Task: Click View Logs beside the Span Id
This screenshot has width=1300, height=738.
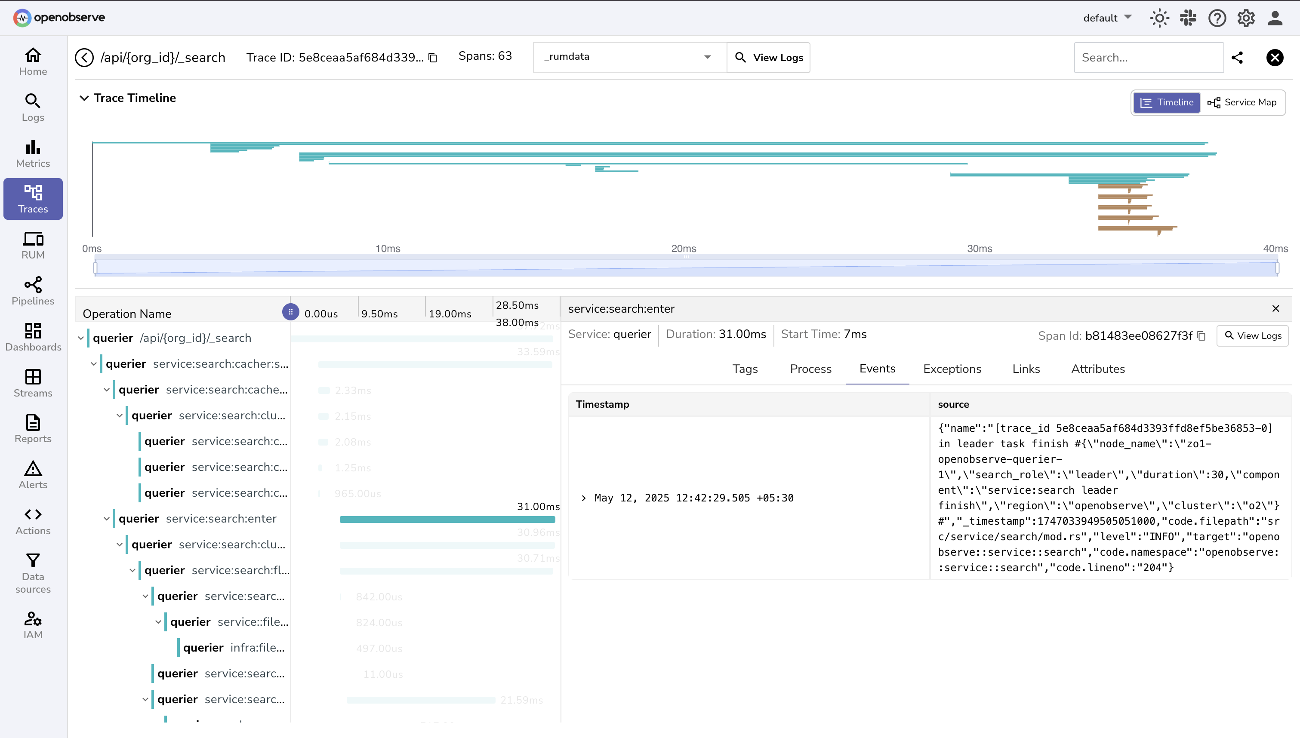Action: 1252,336
